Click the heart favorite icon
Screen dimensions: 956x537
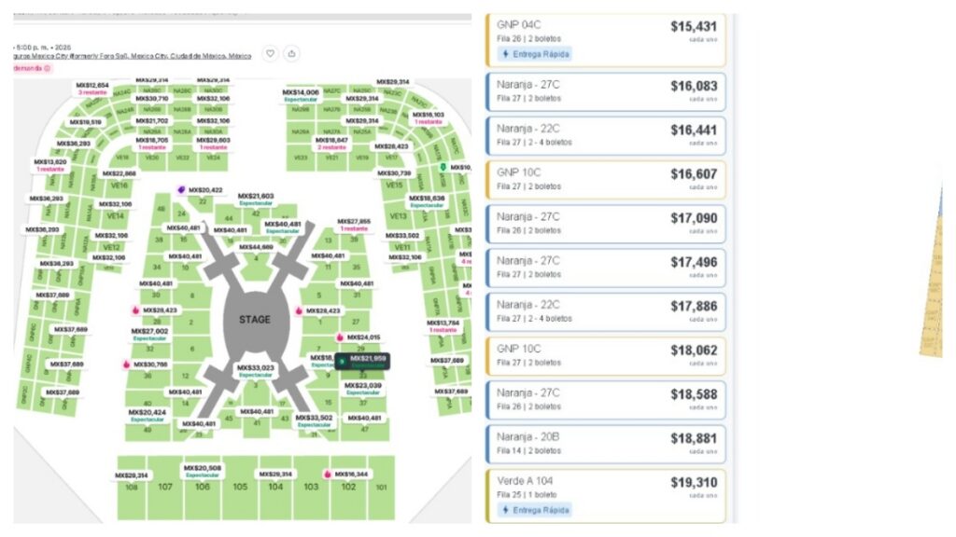point(269,54)
